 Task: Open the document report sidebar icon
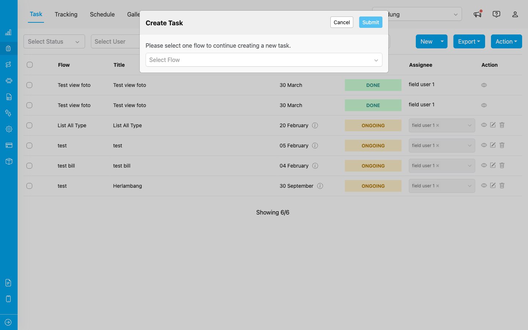9,97
